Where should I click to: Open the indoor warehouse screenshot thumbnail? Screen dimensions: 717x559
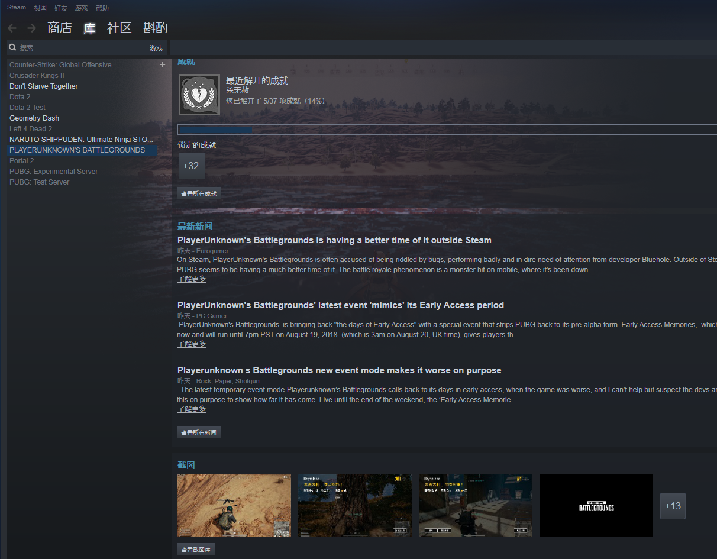[x=476, y=505]
